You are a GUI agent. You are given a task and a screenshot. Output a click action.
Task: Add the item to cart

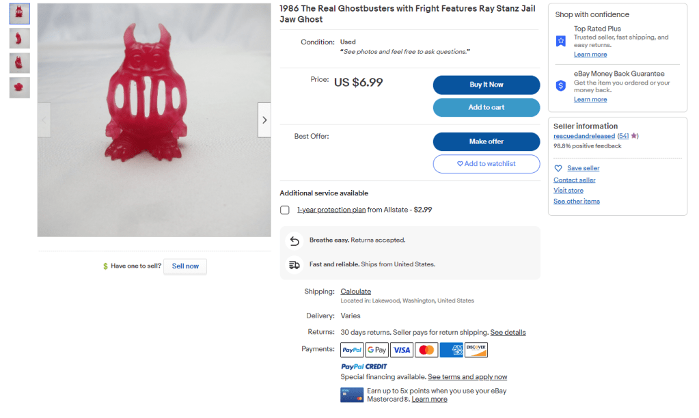coord(486,107)
